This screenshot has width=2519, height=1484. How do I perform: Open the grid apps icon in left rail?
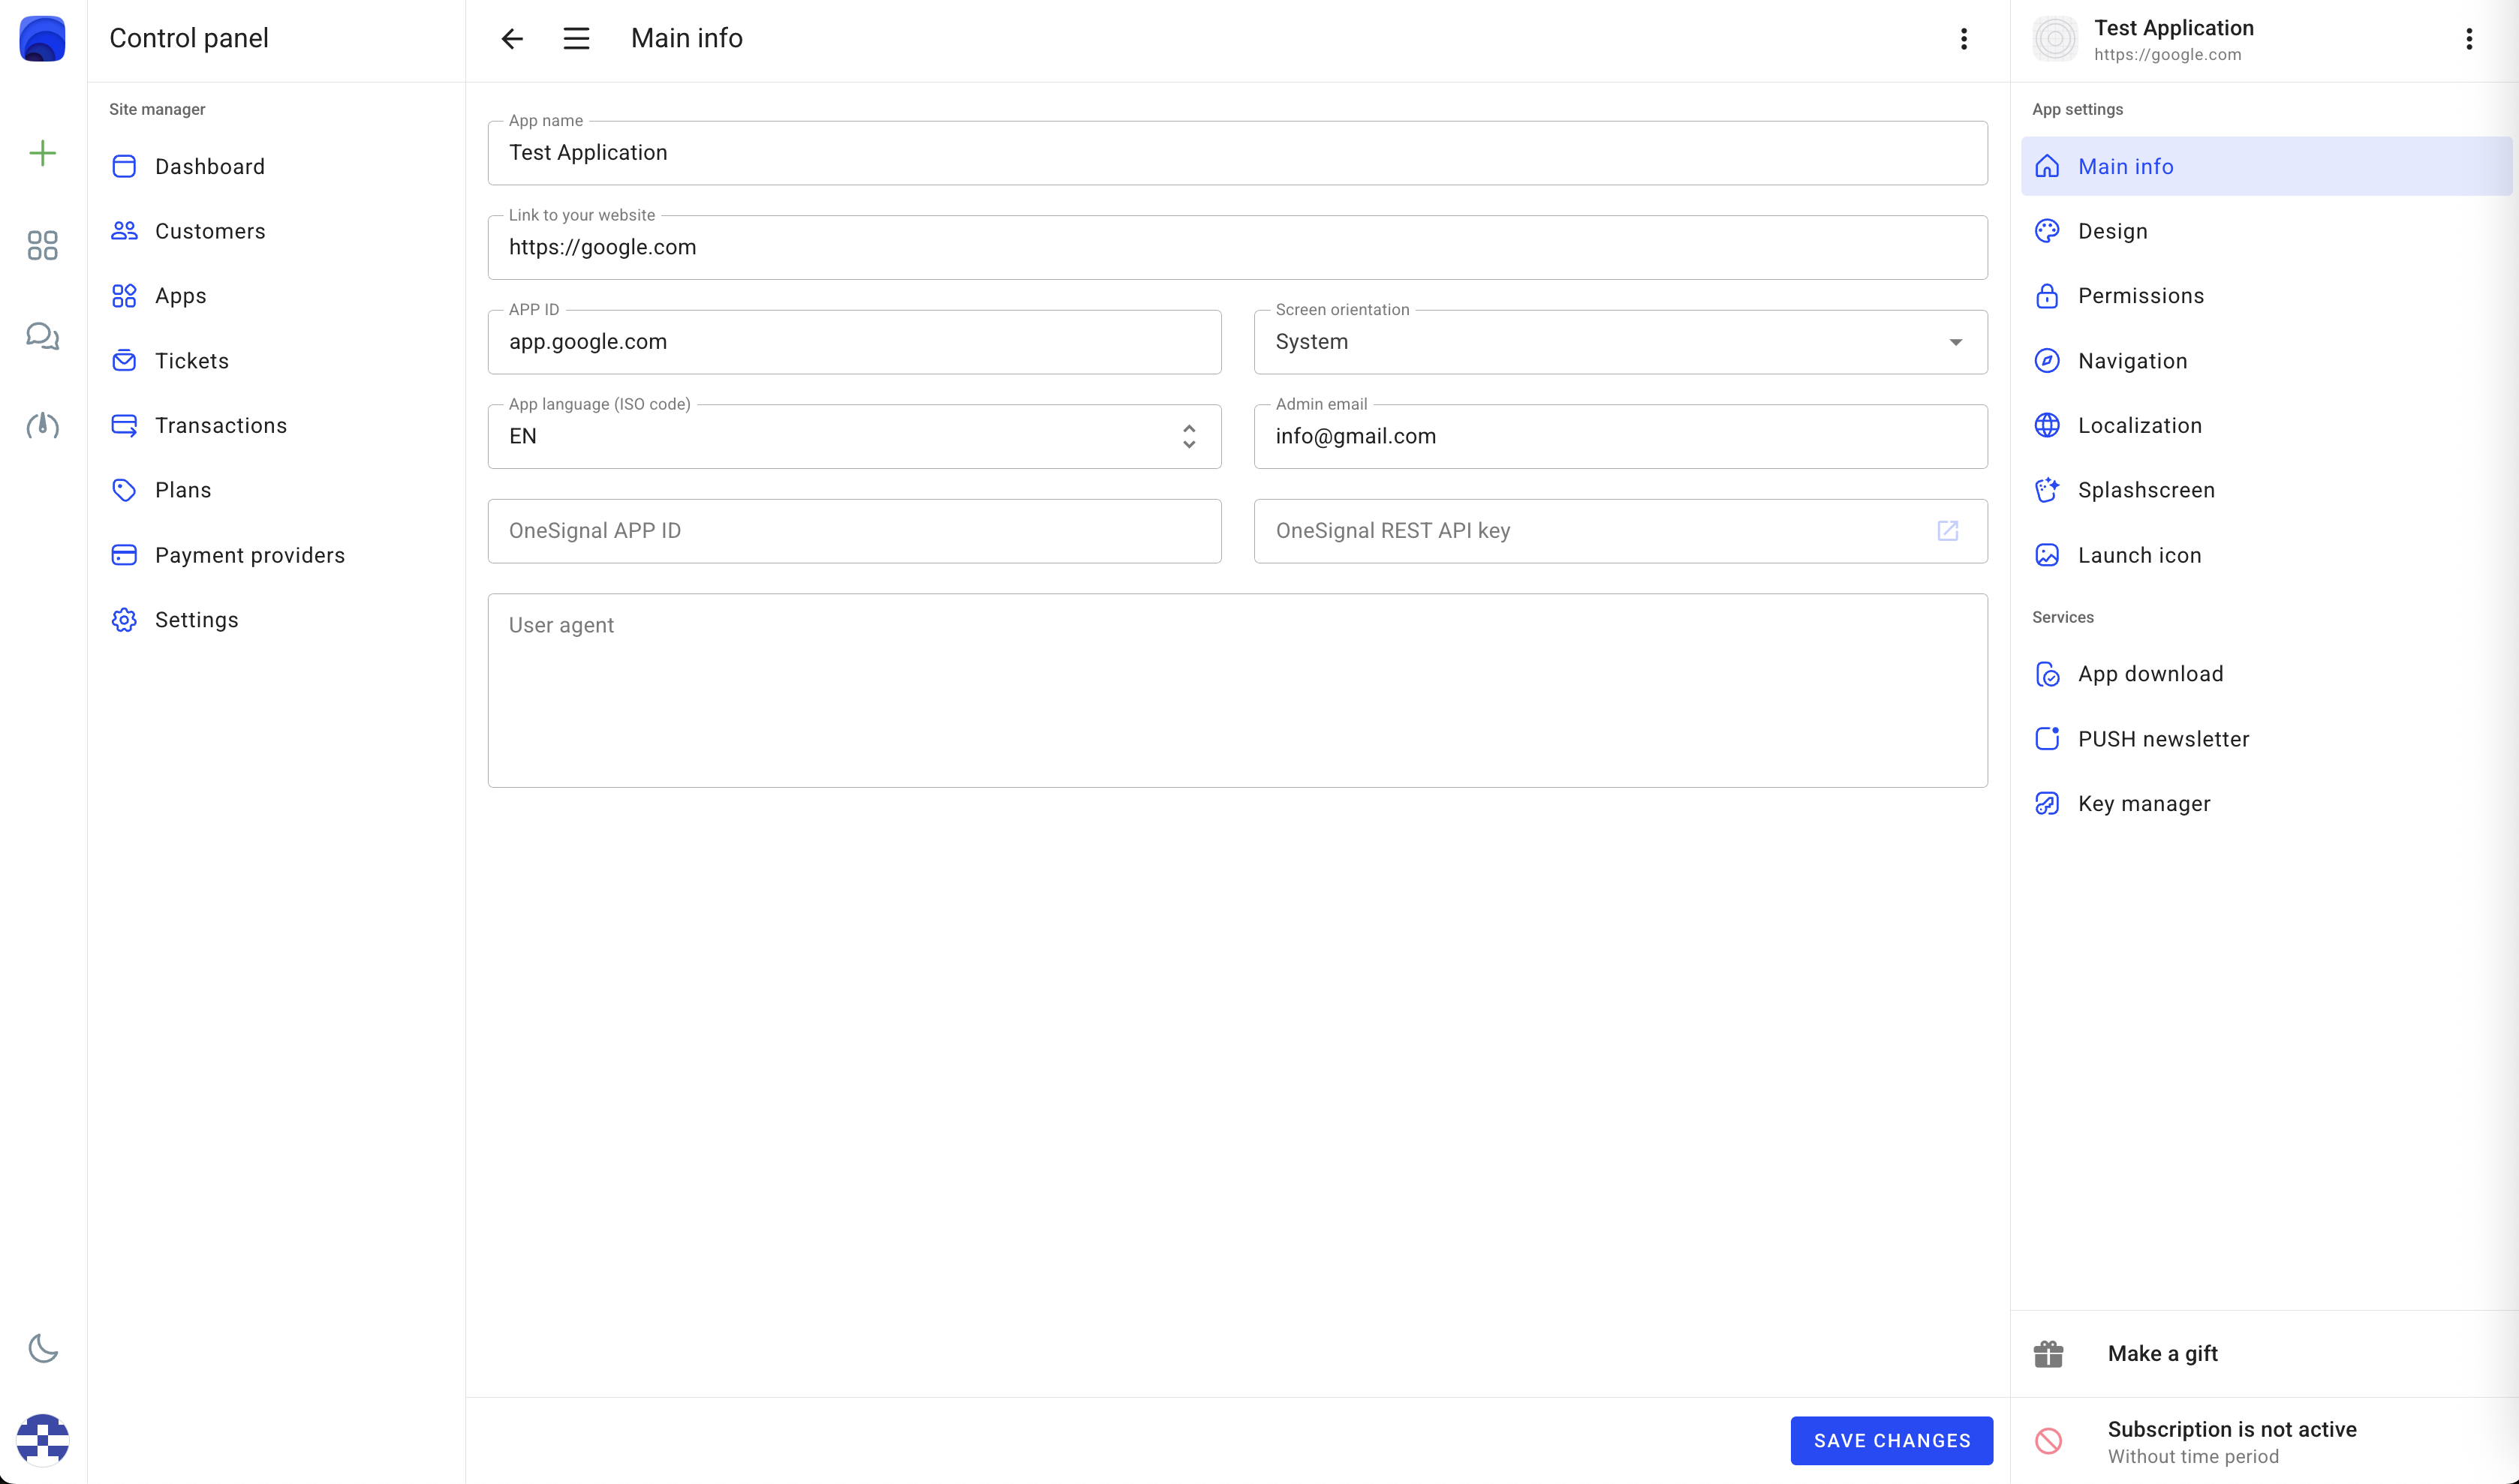(42, 245)
